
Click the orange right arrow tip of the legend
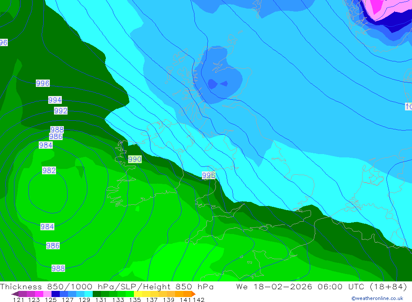(x=194, y=294)
